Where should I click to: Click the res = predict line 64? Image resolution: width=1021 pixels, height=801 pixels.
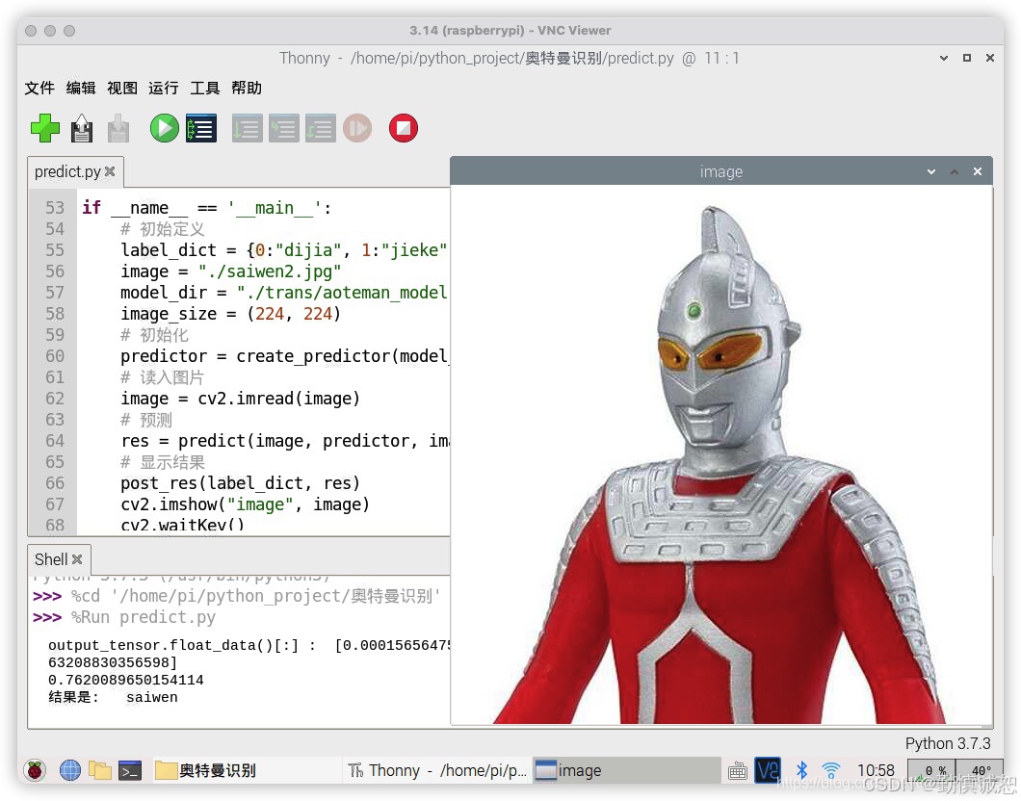click(x=284, y=441)
